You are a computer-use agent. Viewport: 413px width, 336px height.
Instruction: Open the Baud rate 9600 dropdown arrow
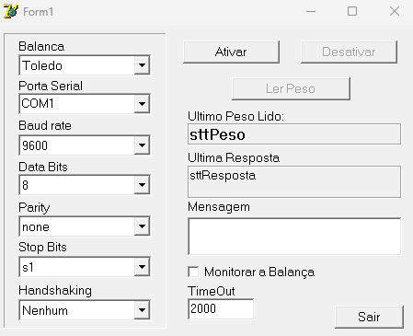(x=142, y=145)
